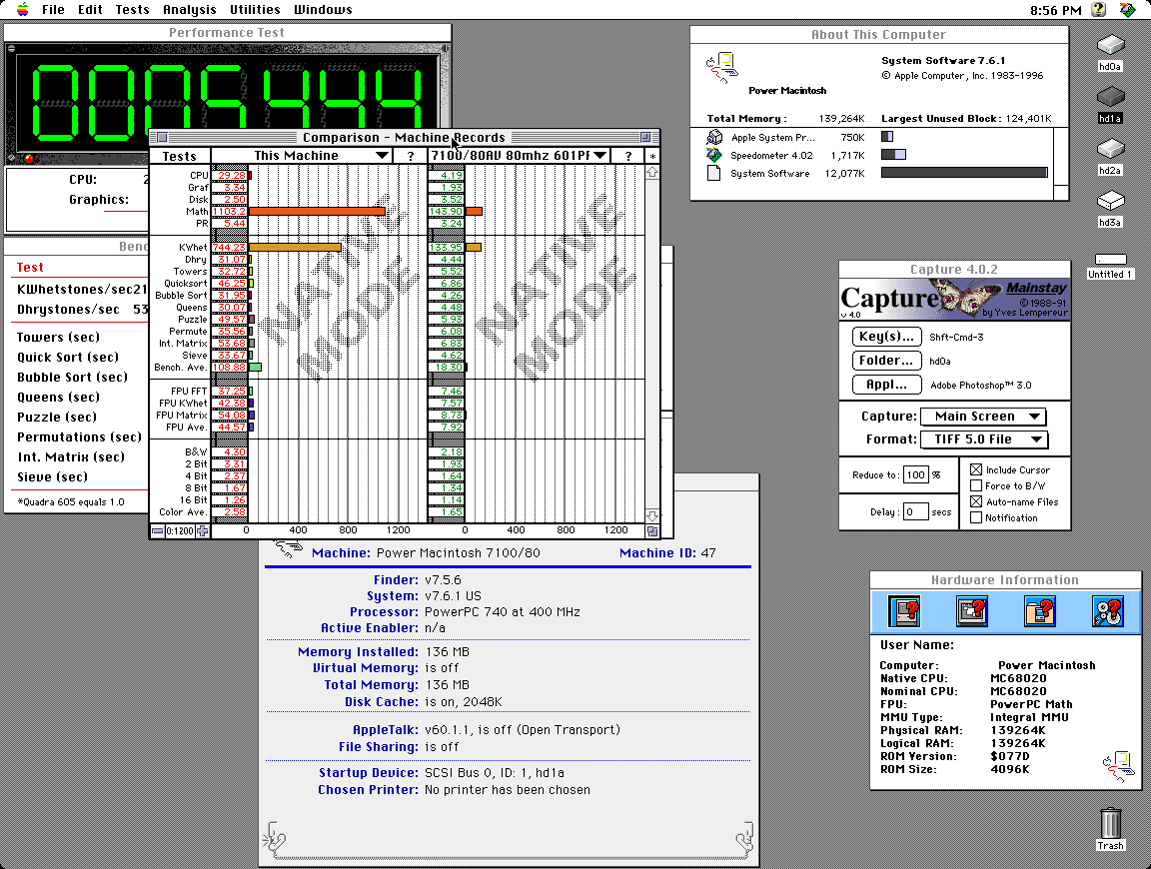Image resolution: width=1151 pixels, height=869 pixels.
Task: Select the hd2a drive on desktop
Action: click(x=1110, y=151)
